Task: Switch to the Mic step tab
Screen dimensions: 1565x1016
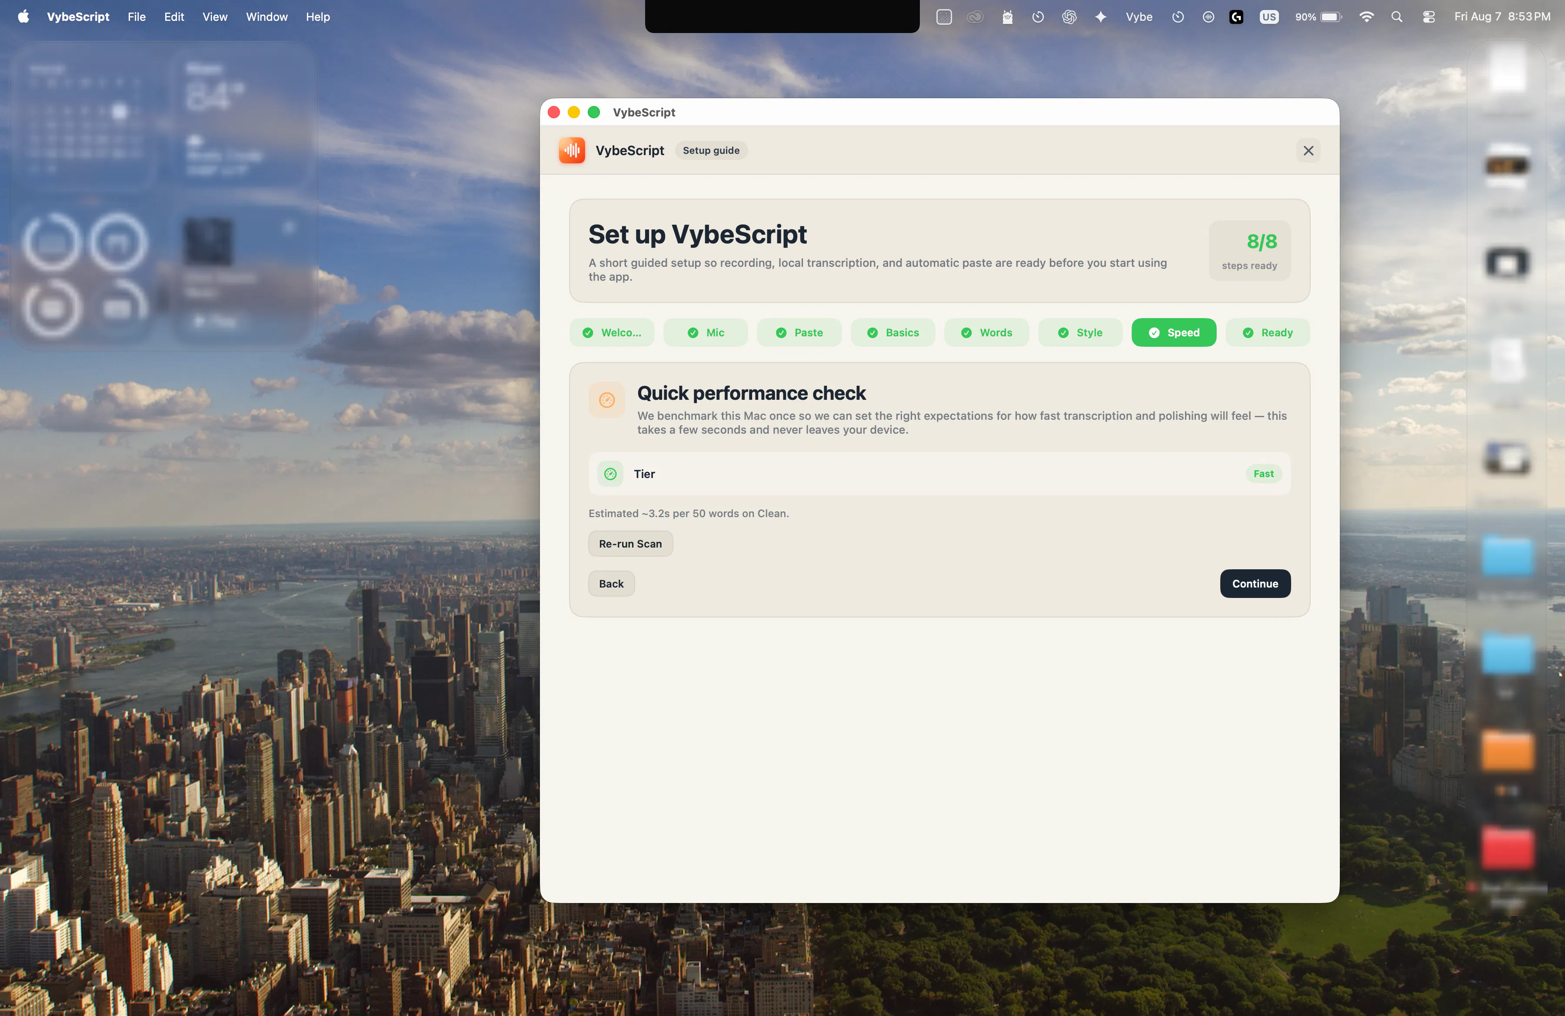Action: pos(706,332)
